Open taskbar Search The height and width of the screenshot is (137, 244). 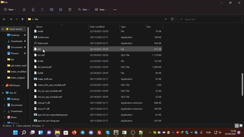[24, 133]
